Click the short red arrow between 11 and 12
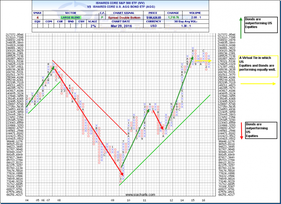281x204 pixels. 159,119
